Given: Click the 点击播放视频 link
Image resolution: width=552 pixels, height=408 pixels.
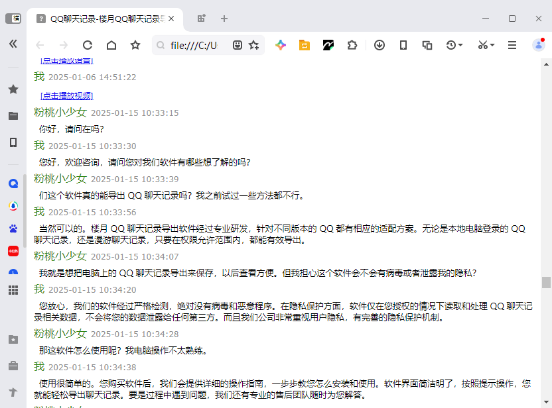Looking at the screenshot, I should pyautogui.click(x=67, y=95).
